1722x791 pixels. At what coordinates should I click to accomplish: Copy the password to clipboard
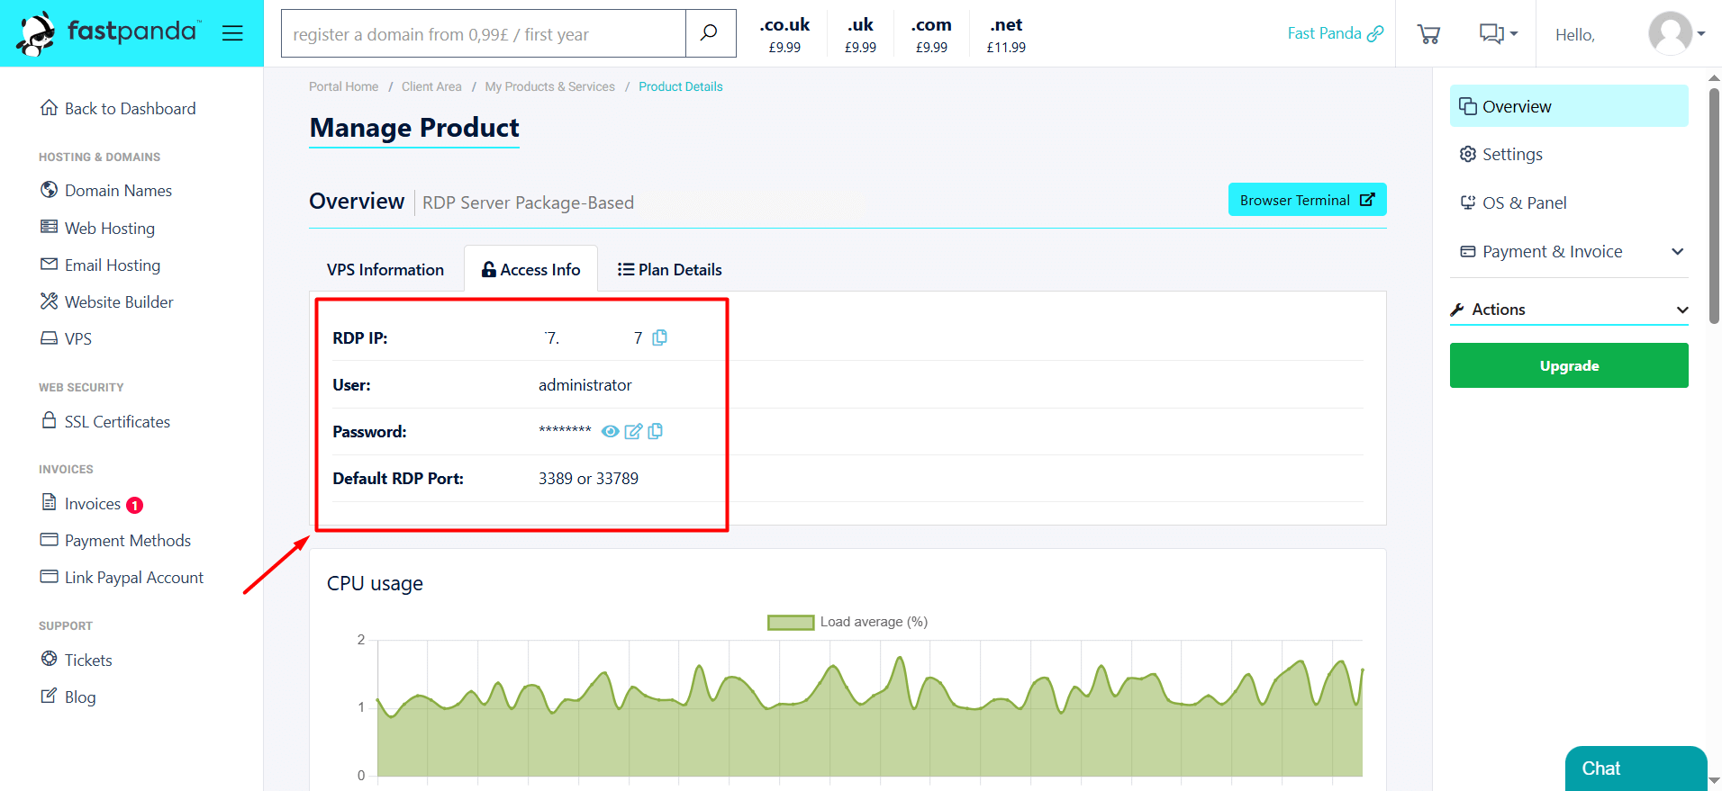[656, 432]
